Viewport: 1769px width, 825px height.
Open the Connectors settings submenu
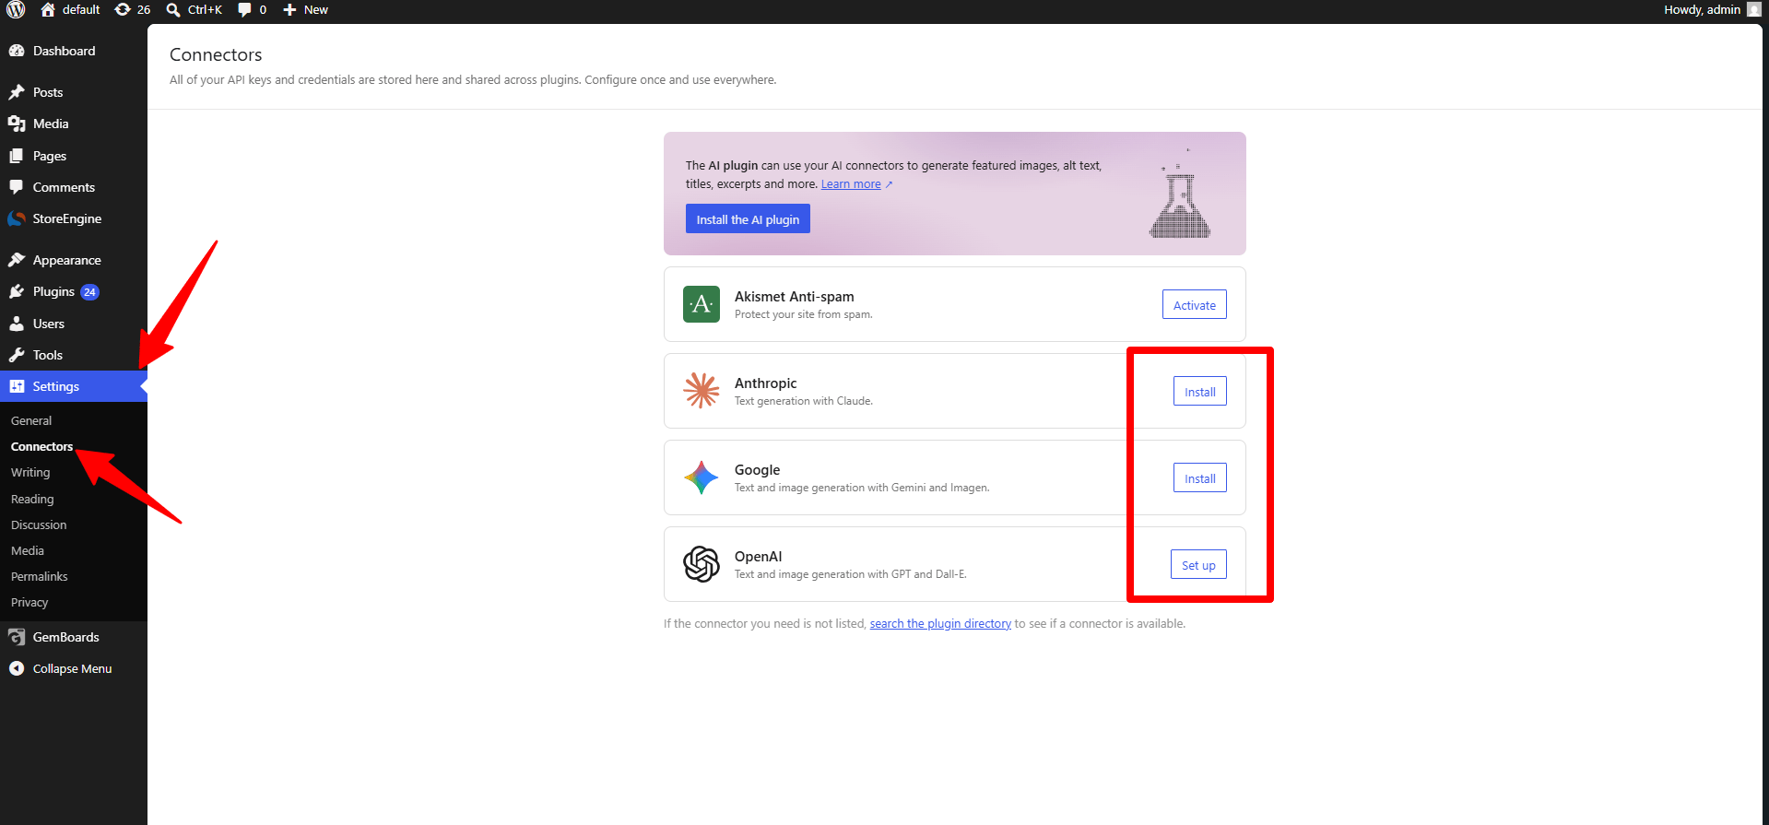pyautogui.click(x=41, y=446)
